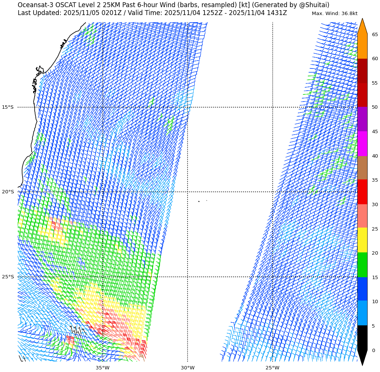This screenshot has width=380, height=372.
Task: Click the green 15–20 kt colorbar segment
Action: click(x=362, y=265)
